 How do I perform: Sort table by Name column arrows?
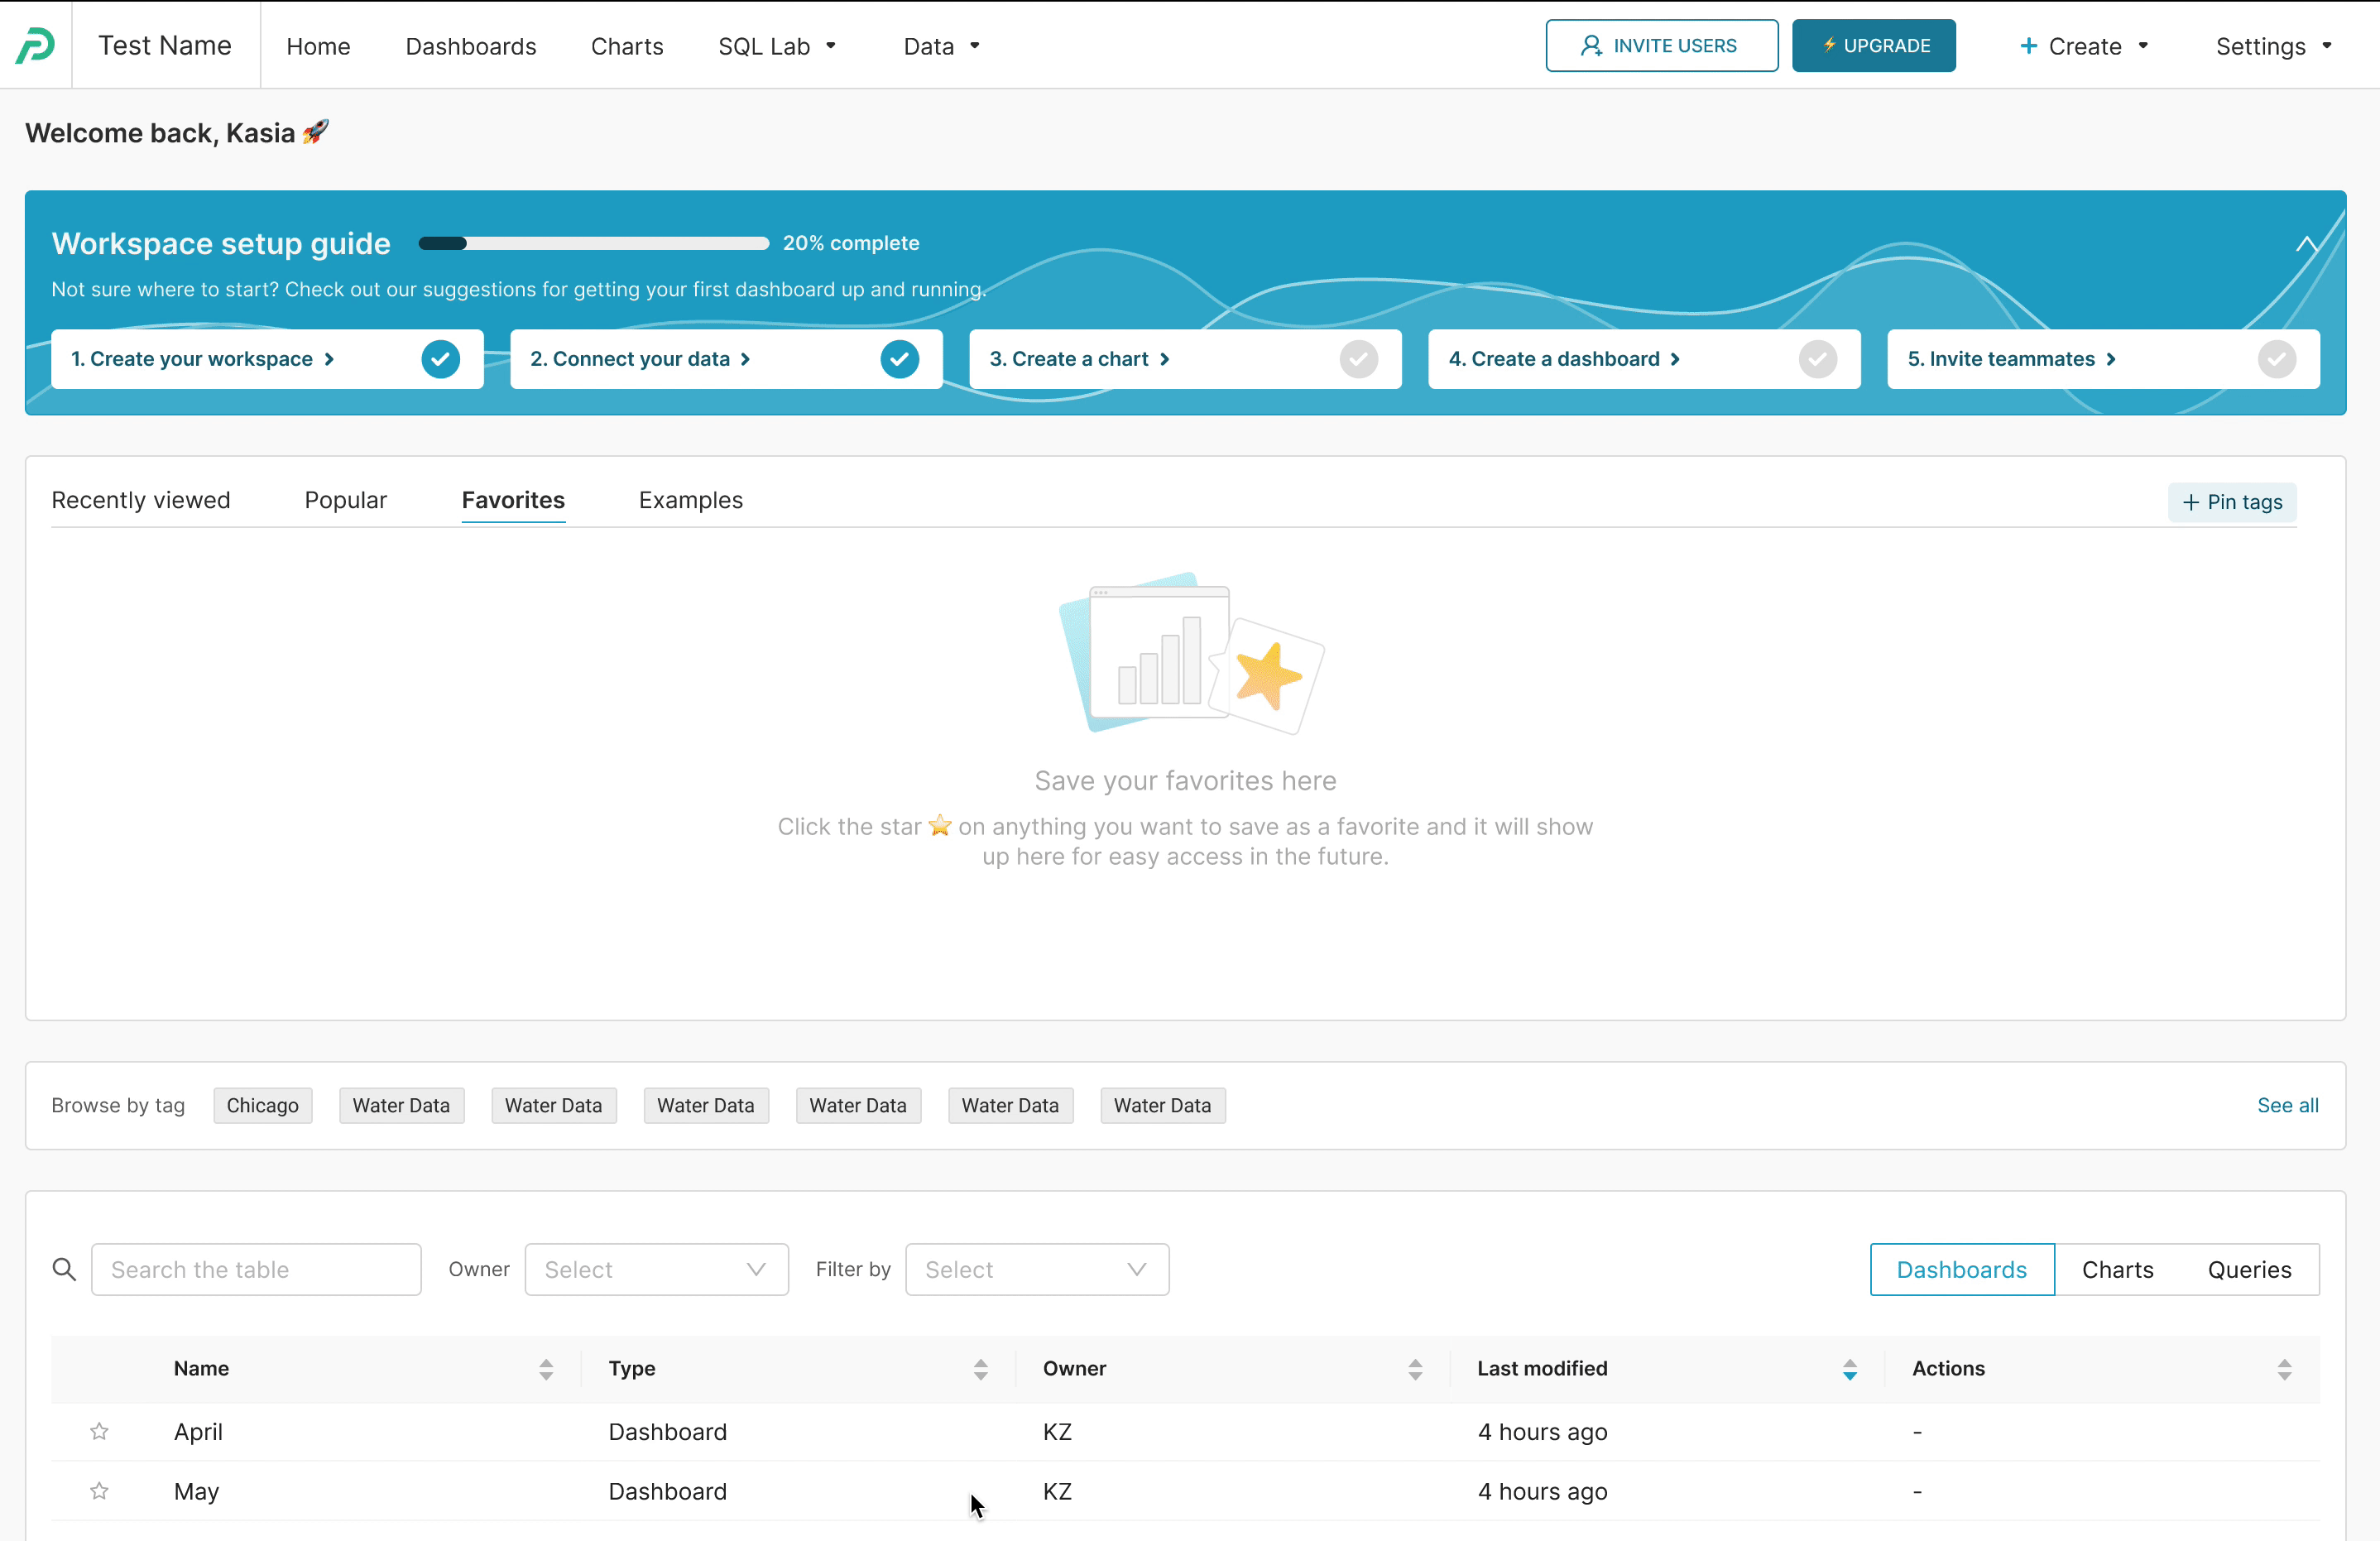546,1369
